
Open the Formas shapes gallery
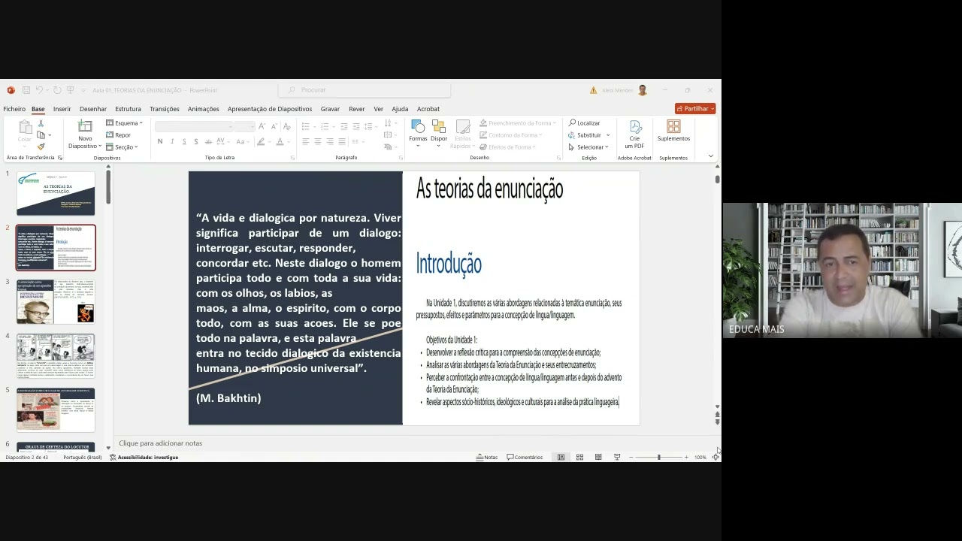[x=418, y=131]
